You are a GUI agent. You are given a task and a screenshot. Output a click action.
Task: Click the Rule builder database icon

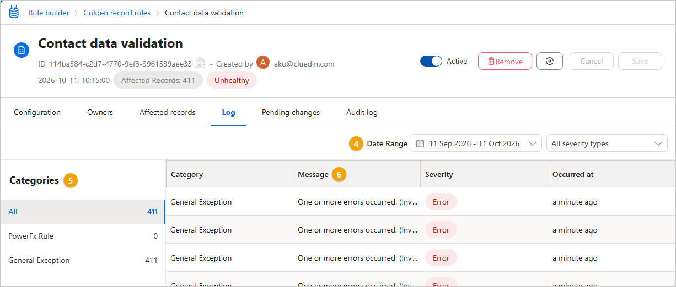click(13, 12)
